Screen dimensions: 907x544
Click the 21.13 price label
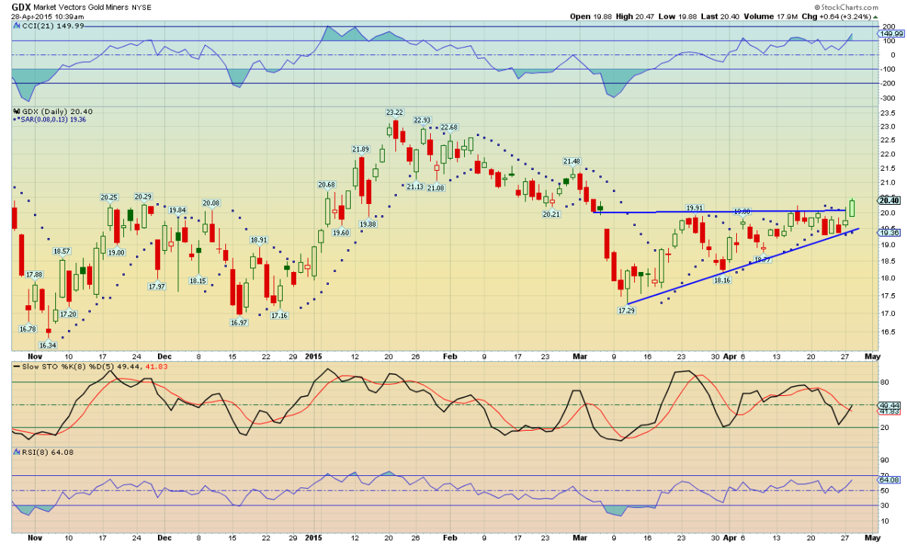coord(414,187)
